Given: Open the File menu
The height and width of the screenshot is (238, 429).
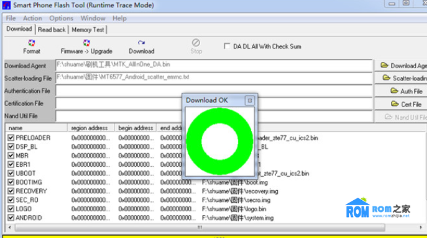Looking at the screenshot, I should pos(11,18).
